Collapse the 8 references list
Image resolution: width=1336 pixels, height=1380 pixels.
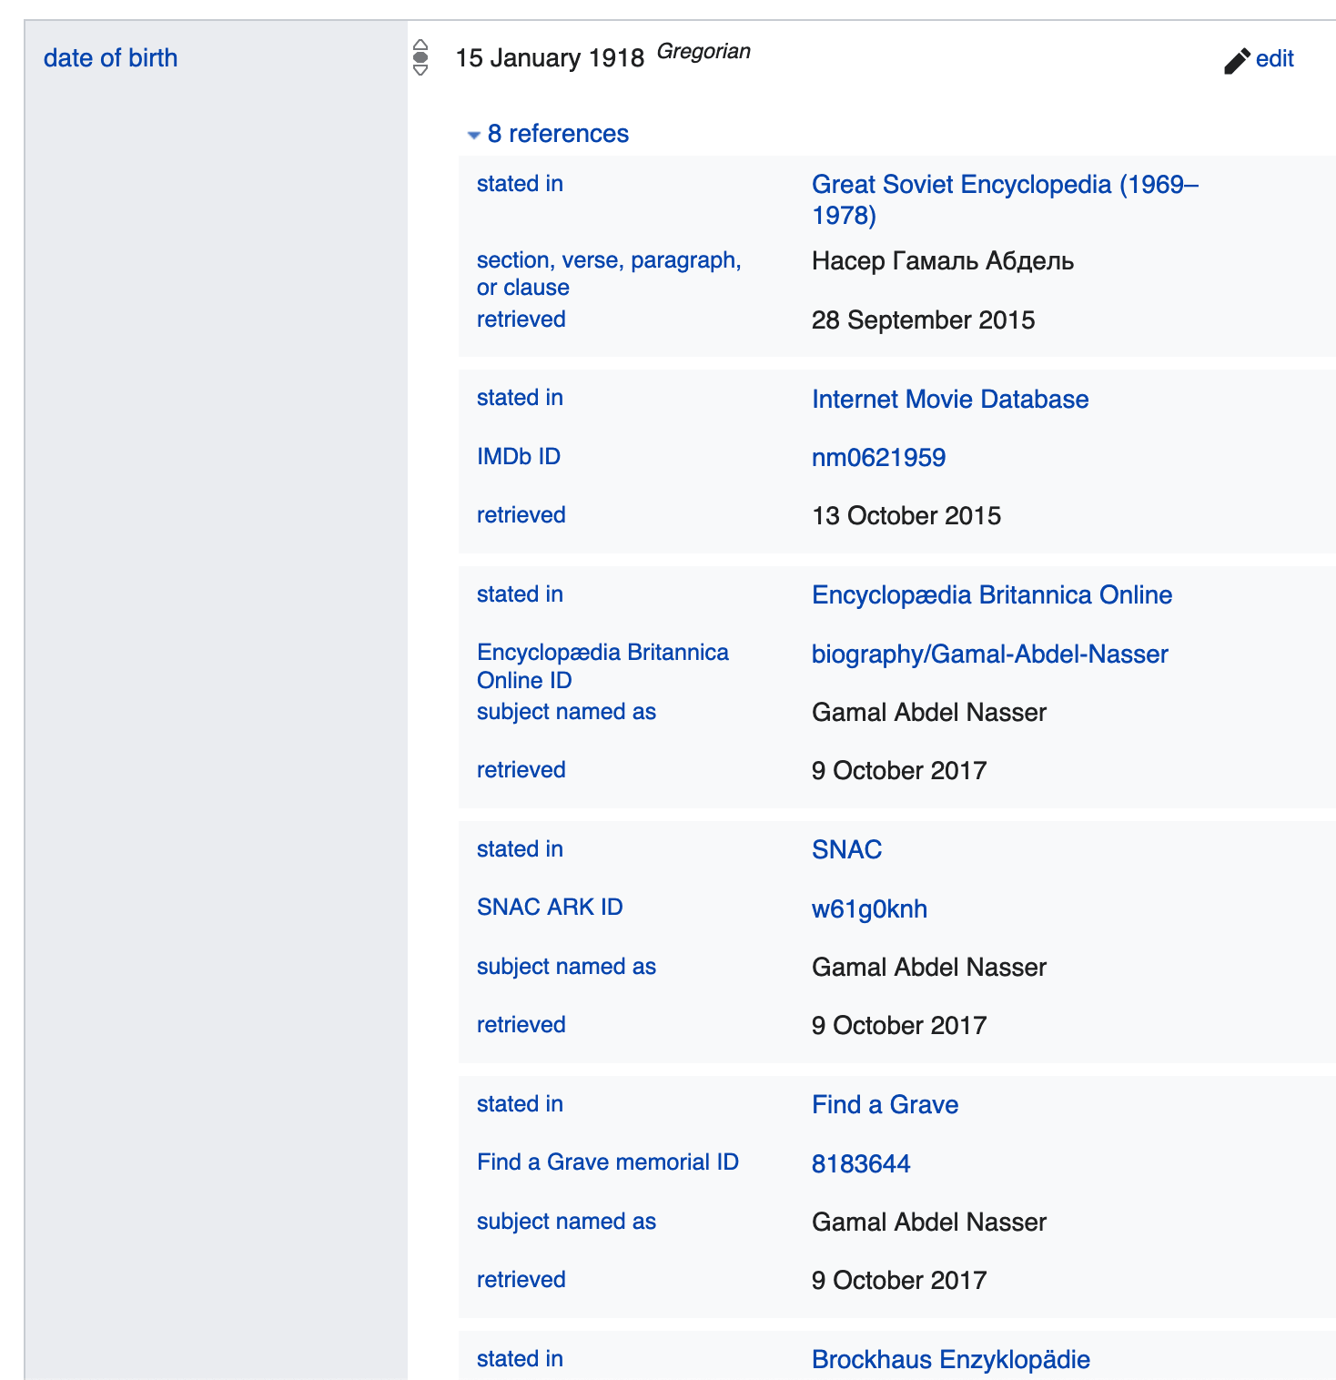pos(547,134)
